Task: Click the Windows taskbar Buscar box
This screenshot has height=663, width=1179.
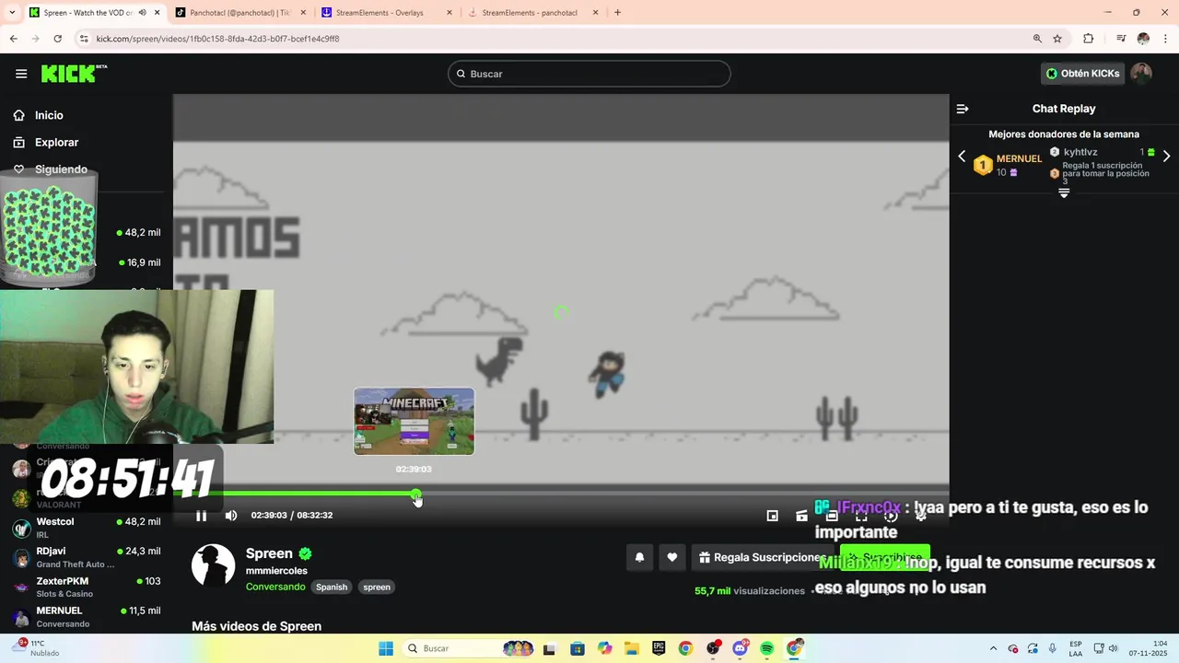Action: [x=471, y=648]
